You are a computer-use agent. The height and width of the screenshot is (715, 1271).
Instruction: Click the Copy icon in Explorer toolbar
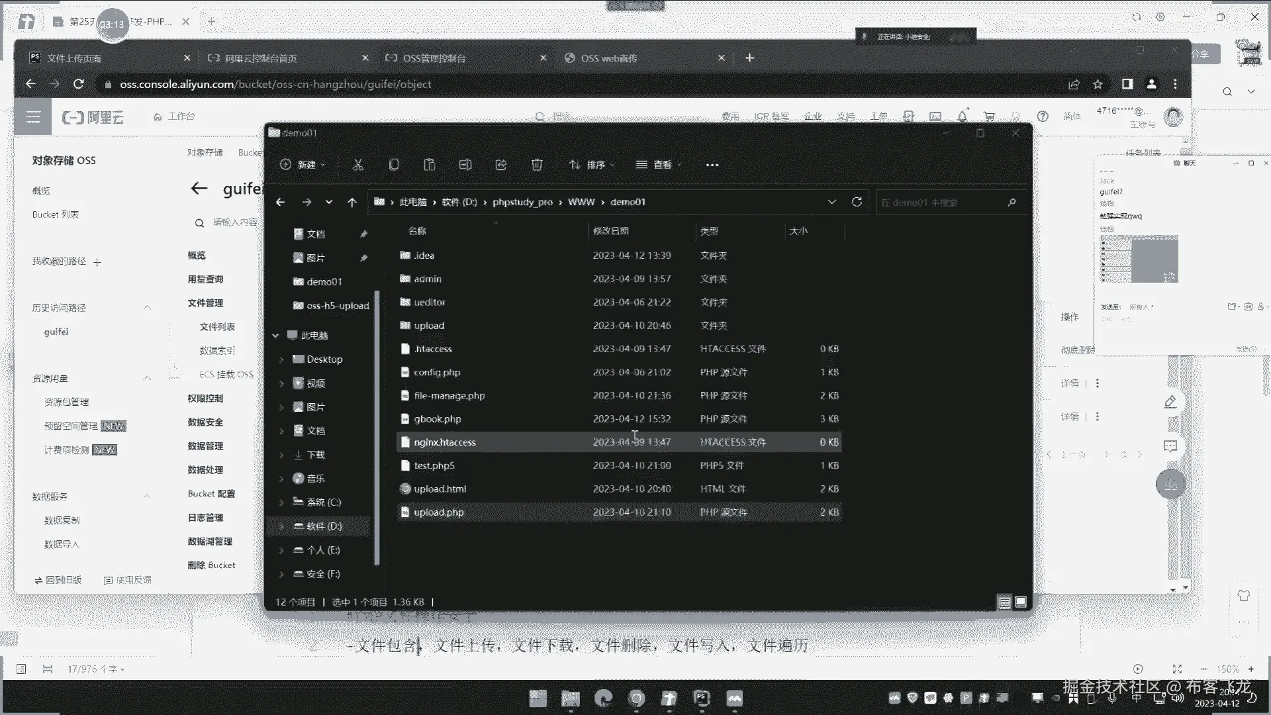394,165
